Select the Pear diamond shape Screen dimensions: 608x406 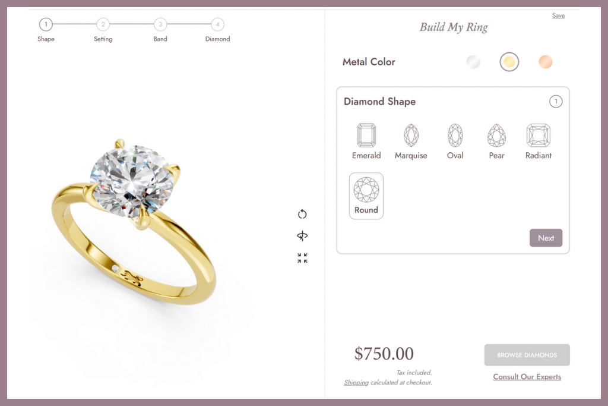click(x=496, y=135)
